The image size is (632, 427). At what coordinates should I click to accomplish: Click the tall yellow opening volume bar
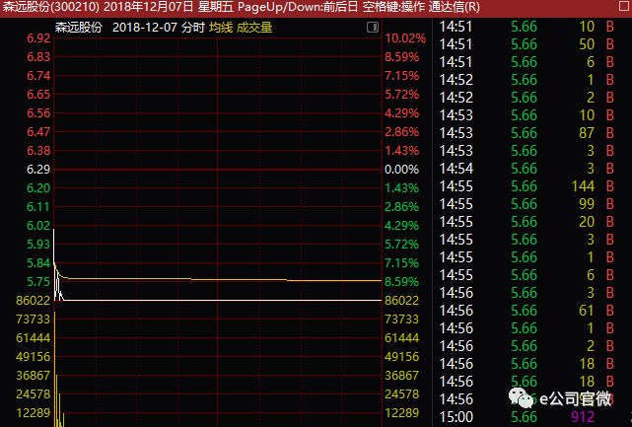55,399
